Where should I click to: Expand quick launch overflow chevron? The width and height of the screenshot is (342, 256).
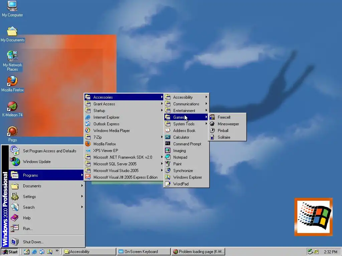pyautogui.click(x=57, y=251)
